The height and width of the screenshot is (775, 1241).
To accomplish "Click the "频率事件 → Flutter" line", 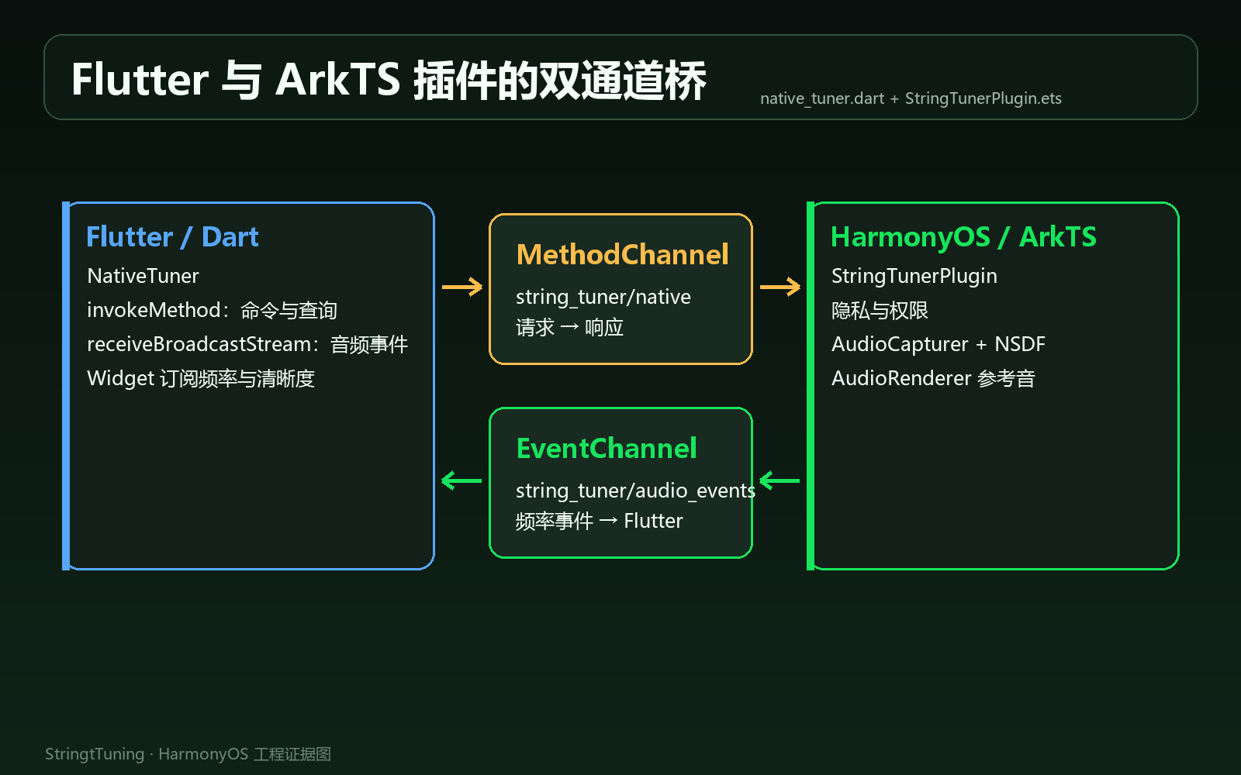I will coord(599,521).
